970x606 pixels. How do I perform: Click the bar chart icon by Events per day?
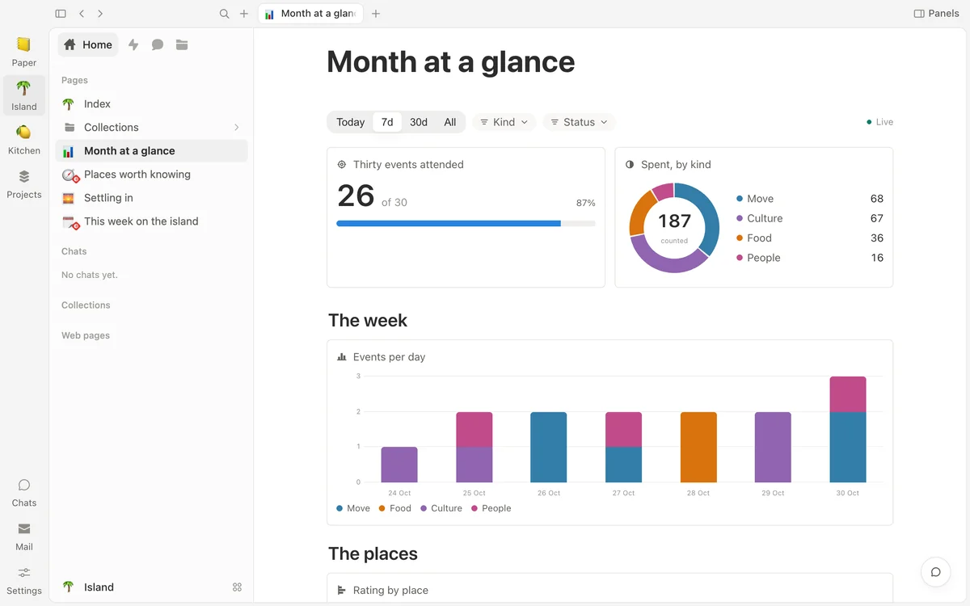[342, 357]
